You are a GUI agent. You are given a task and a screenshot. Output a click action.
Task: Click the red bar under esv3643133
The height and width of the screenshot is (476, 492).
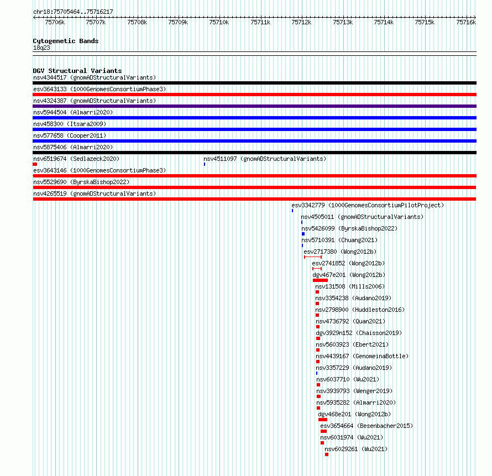pyautogui.click(x=254, y=95)
